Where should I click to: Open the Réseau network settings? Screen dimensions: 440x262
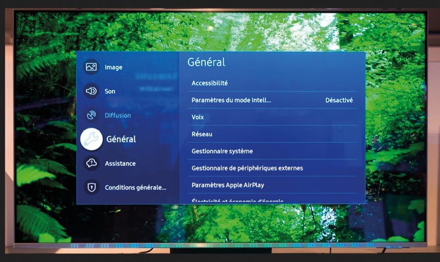pos(272,134)
